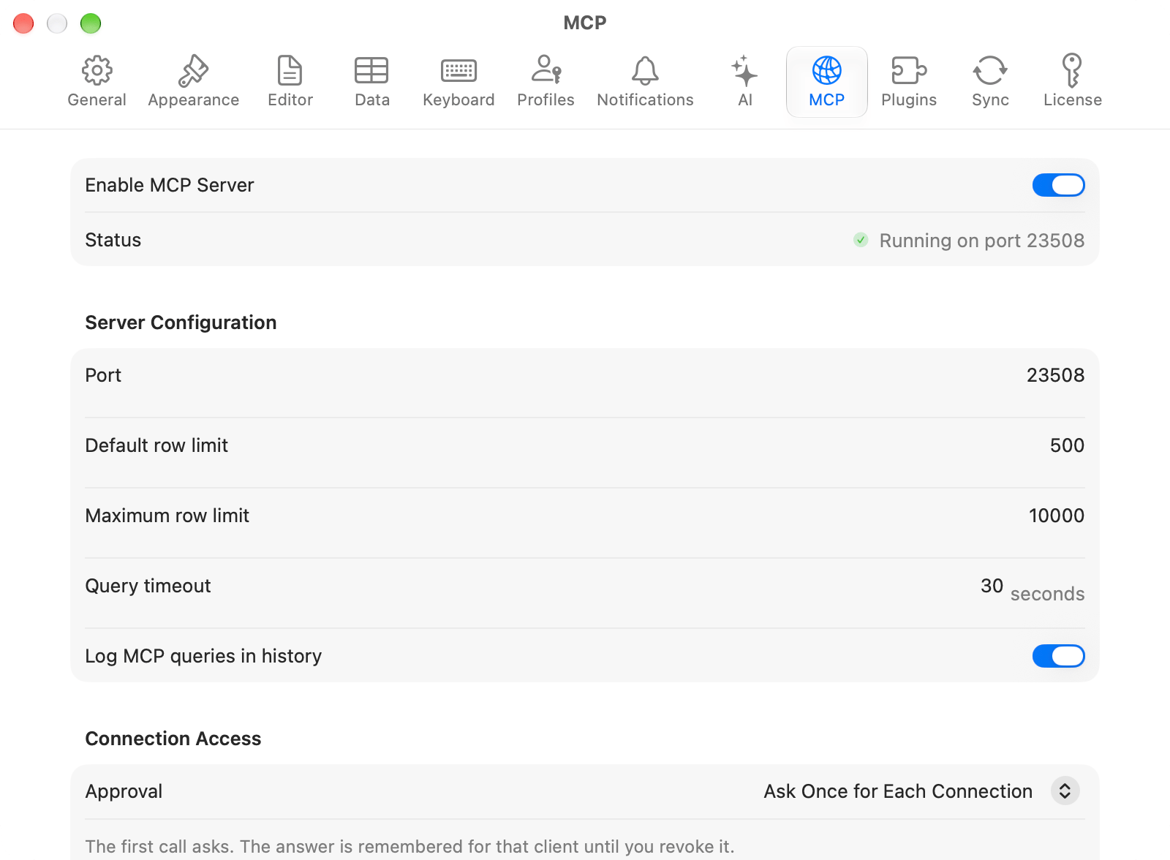This screenshot has height=860, width=1170.
Task: Click the Approval description text about first call
Action: tap(409, 846)
